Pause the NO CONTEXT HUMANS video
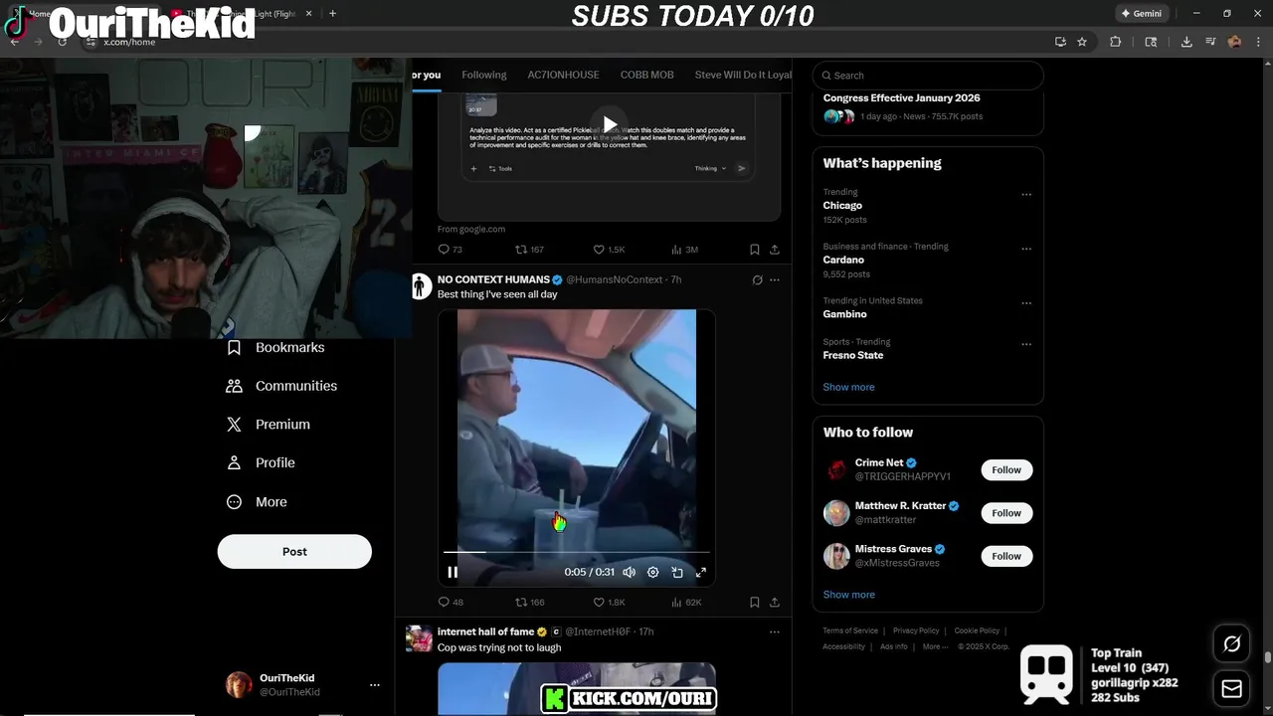The height and width of the screenshot is (716, 1273). click(x=453, y=572)
